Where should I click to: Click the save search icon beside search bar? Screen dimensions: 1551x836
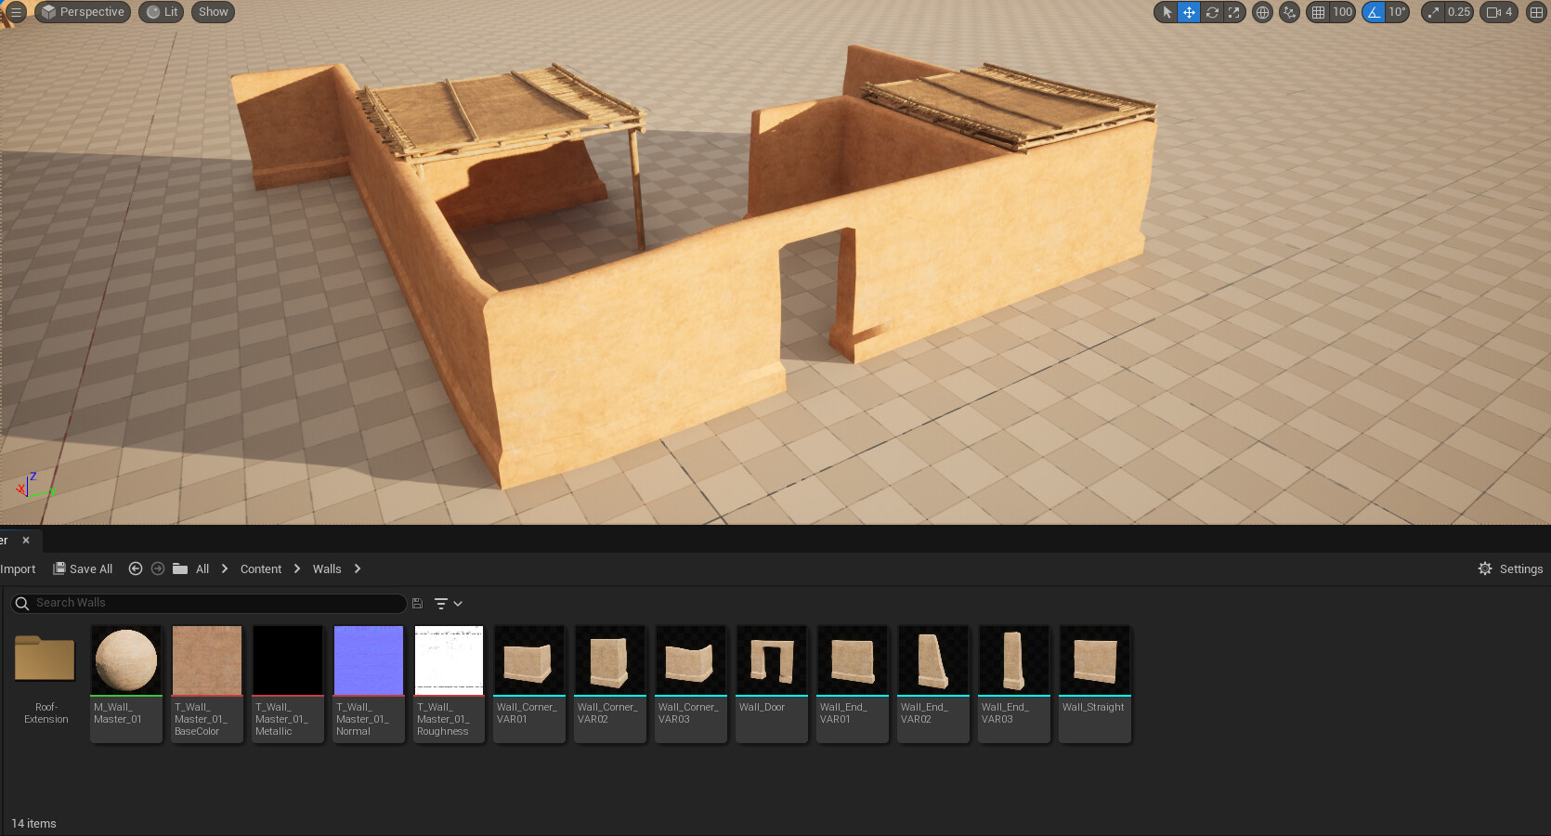pos(416,603)
